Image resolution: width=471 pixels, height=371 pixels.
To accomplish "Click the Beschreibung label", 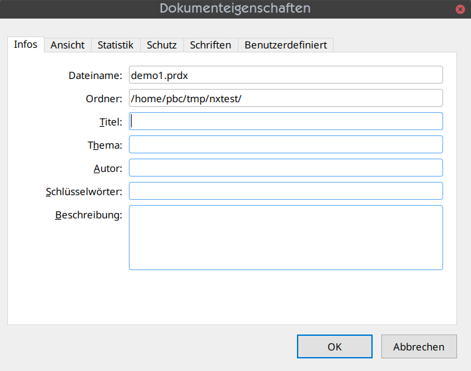I will pyautogui.click(x=88, y=215).
